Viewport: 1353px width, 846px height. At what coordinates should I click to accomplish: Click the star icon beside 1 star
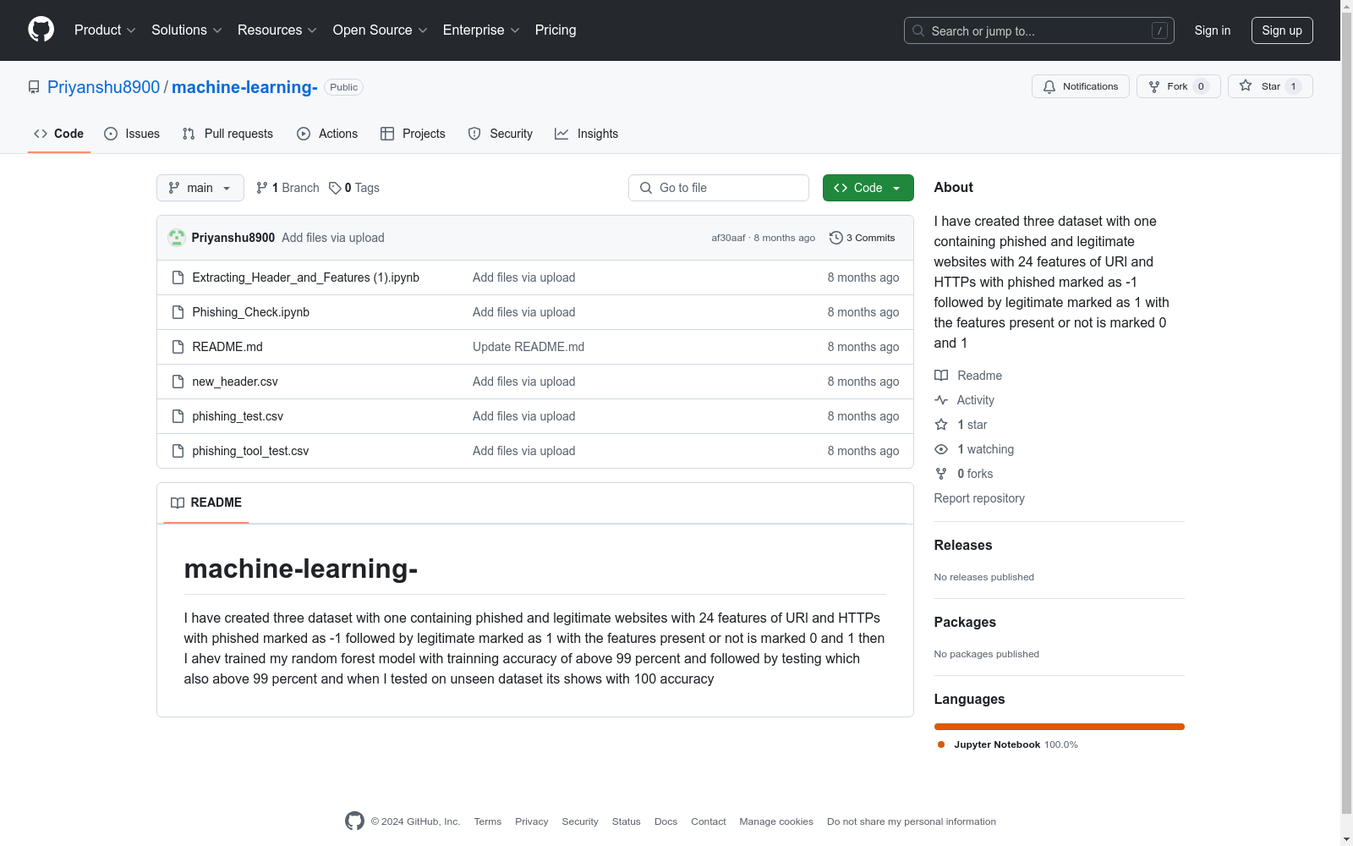[941, 425]
